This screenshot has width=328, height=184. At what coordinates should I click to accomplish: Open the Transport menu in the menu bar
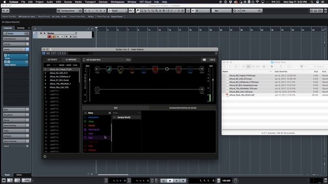pos(90,2)
